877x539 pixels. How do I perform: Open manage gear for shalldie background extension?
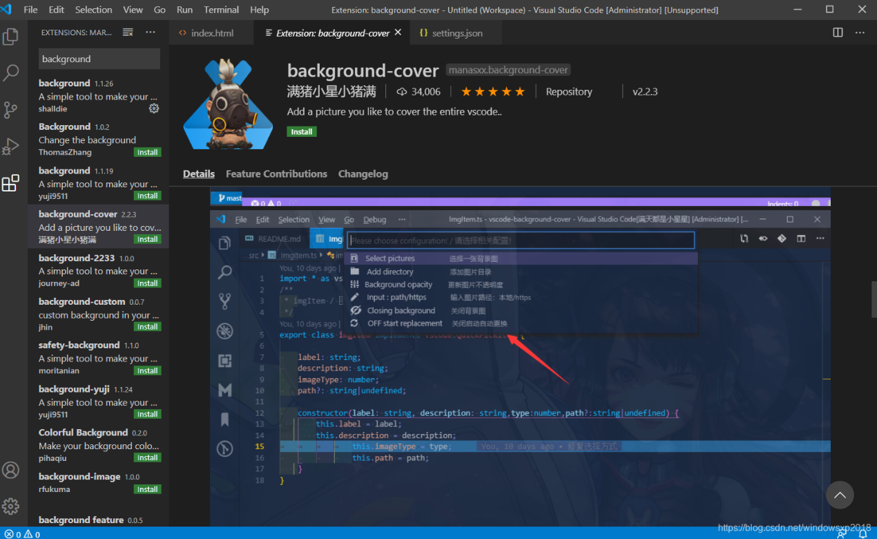(154, 108)
